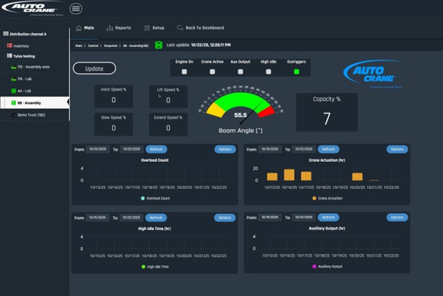Viewport: 443px width, 296px height.
Task: Open the Main tab
Action: point(84,28)
